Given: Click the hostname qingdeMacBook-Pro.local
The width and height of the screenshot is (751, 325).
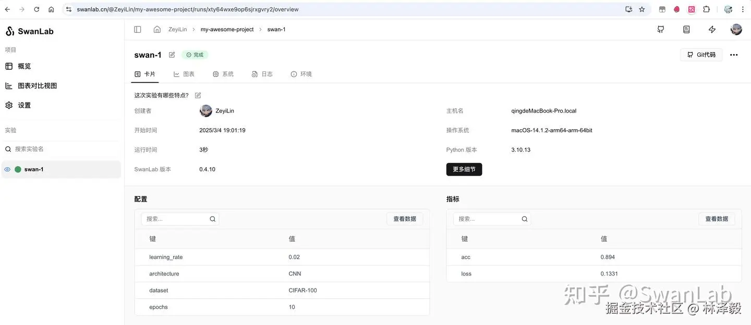Looking at the screenshot, I should pos(544,111).
